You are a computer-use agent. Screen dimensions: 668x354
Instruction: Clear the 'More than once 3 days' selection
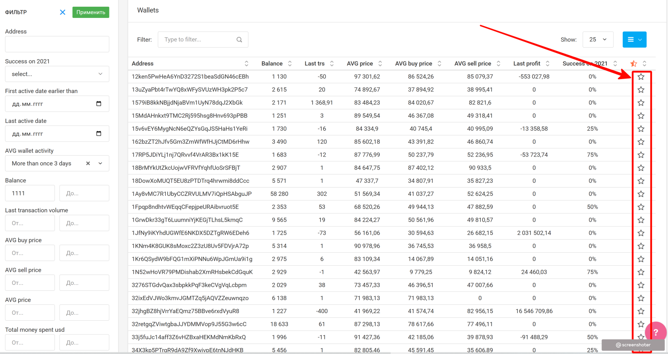click(x=88, y=163)
